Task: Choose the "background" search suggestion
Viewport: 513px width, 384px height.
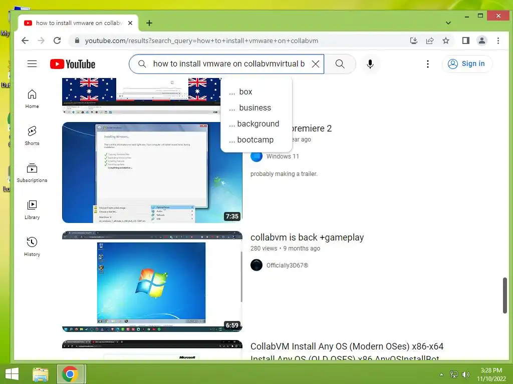Action: pos(256,124)
